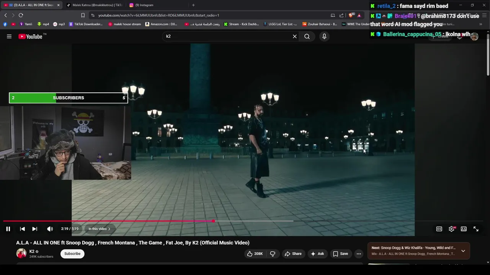Start voice search with microphone
This screenshot has width=490, height=275.
[324, 36]
